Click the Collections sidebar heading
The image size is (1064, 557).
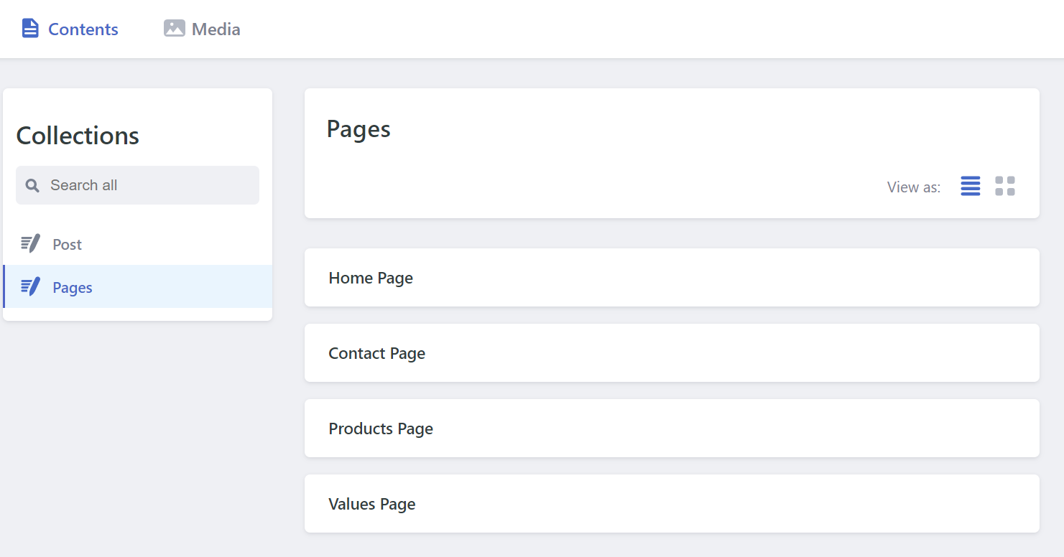coord(78,136)
